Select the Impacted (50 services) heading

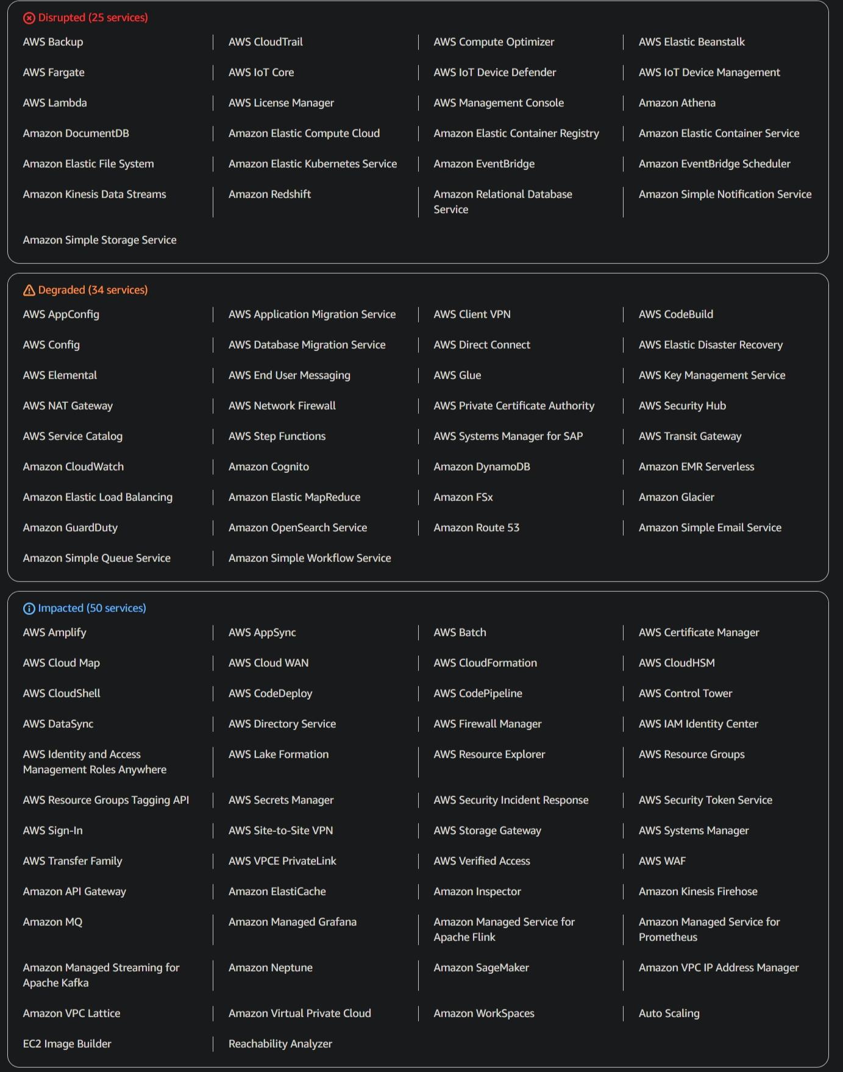[x=92, y=608]
